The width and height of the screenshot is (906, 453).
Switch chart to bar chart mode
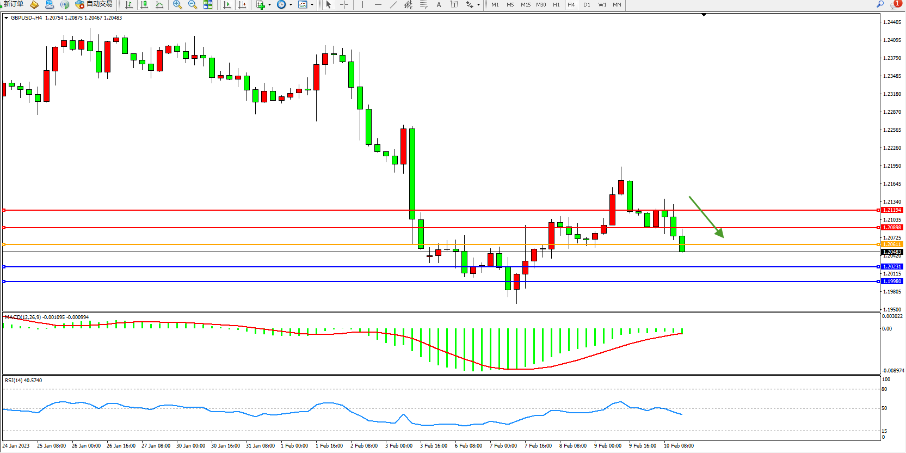(129, 4)
